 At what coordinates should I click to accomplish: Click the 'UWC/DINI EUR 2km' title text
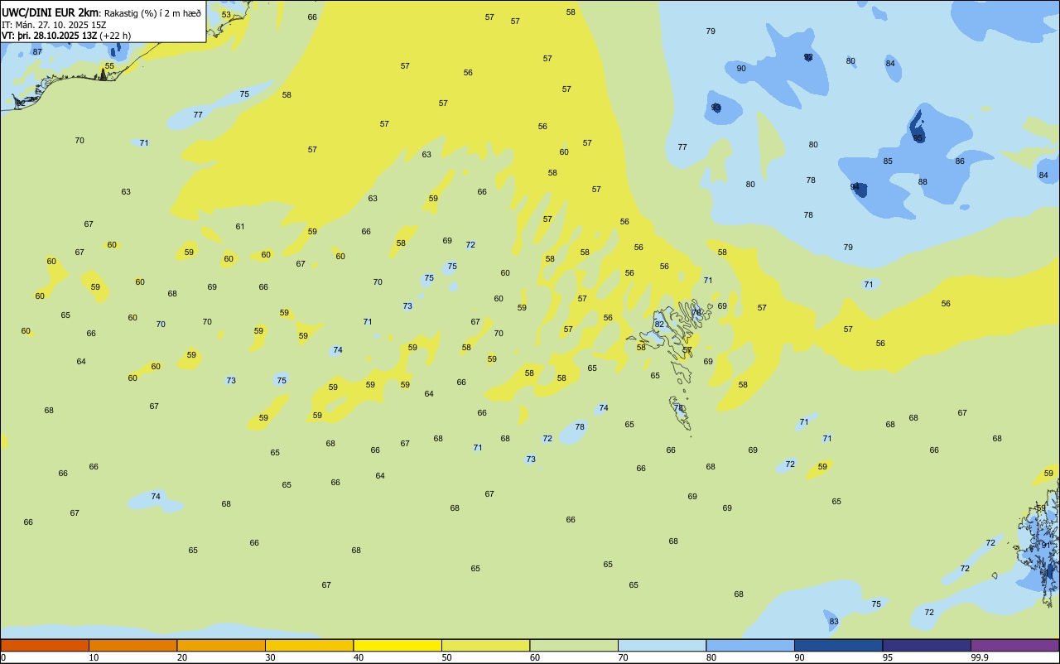pos(51,12)
